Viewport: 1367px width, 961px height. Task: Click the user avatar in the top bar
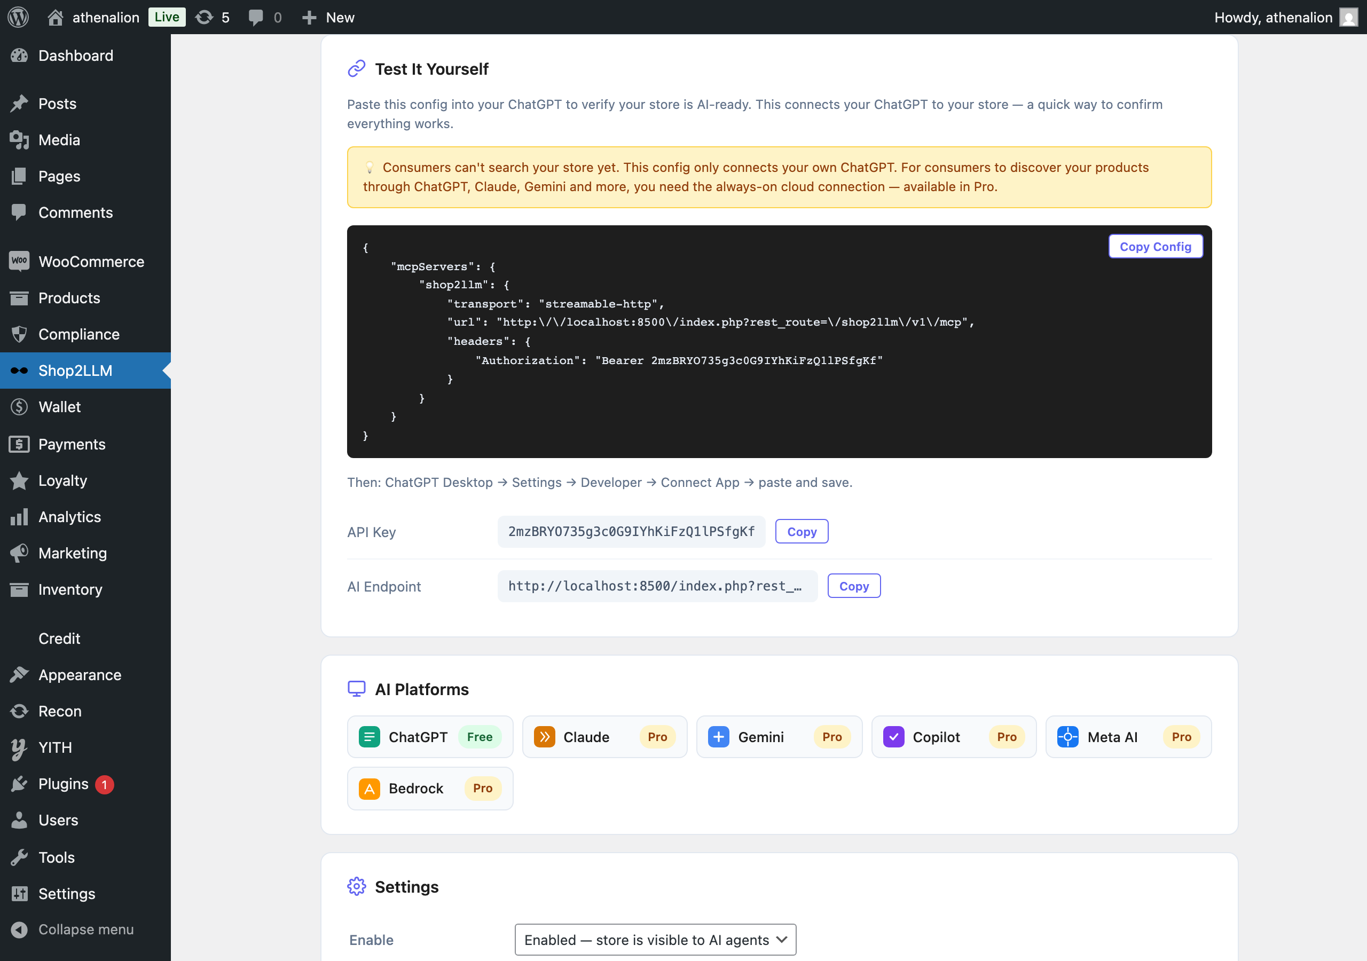1348,17
